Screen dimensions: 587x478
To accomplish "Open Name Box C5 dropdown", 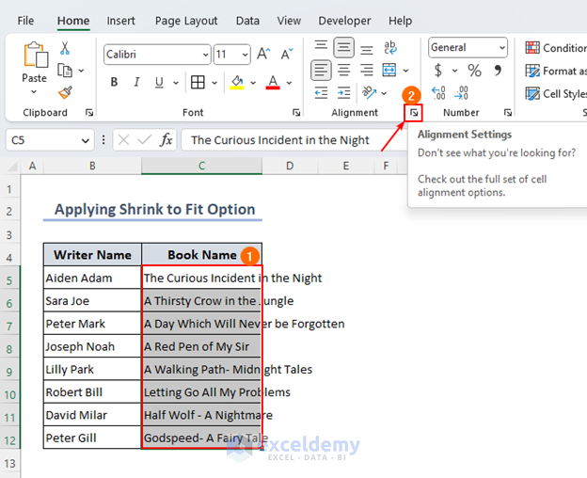I will pyautogui.click(x=86, y=141).
